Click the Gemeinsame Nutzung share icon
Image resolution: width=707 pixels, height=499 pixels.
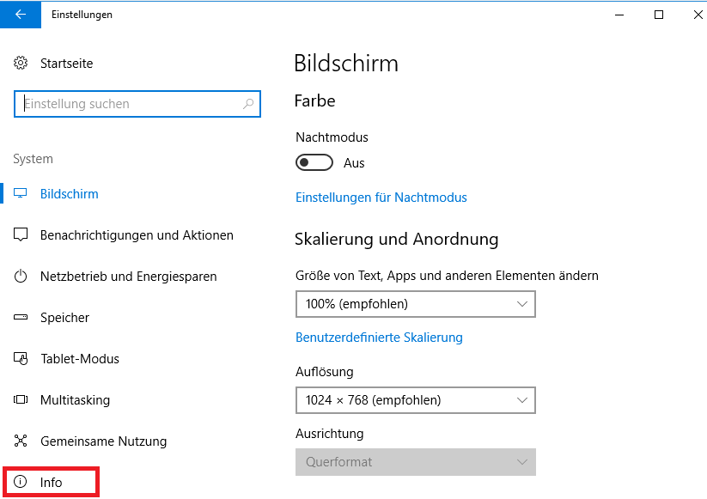click(x=21, y=441)
